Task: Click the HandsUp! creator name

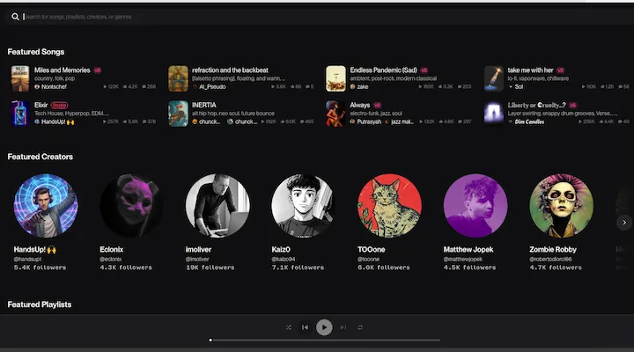Action: tap(34, 250)
